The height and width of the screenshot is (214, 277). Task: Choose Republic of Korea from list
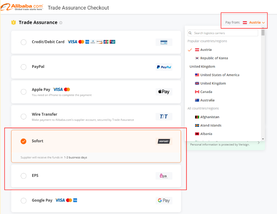point(211,58)
